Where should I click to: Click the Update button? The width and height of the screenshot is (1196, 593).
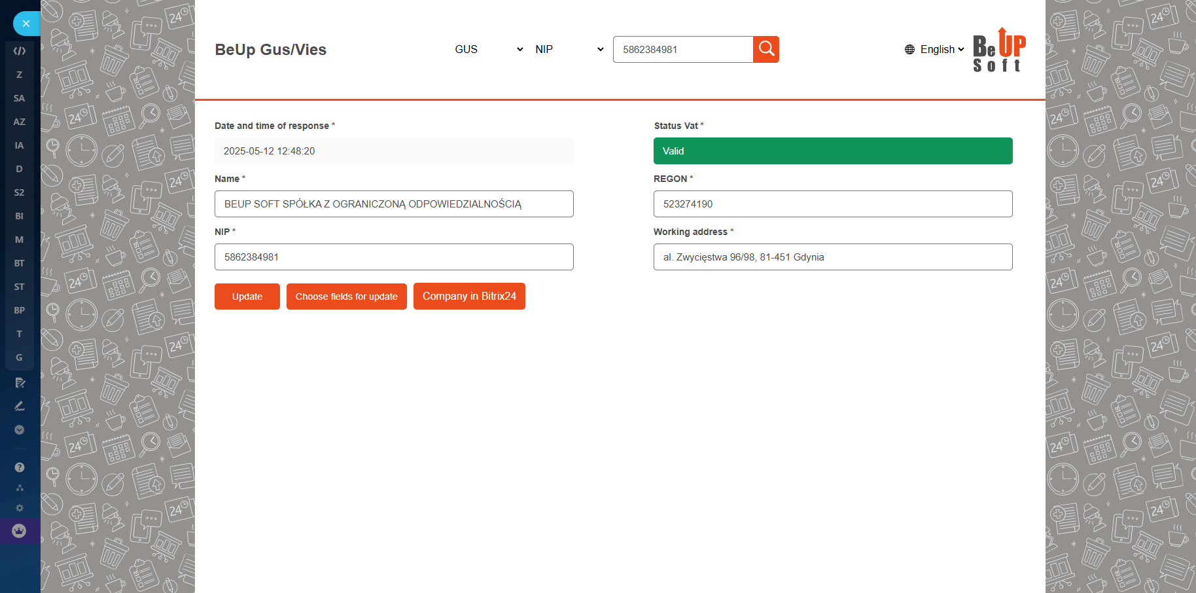pos(247,296)
